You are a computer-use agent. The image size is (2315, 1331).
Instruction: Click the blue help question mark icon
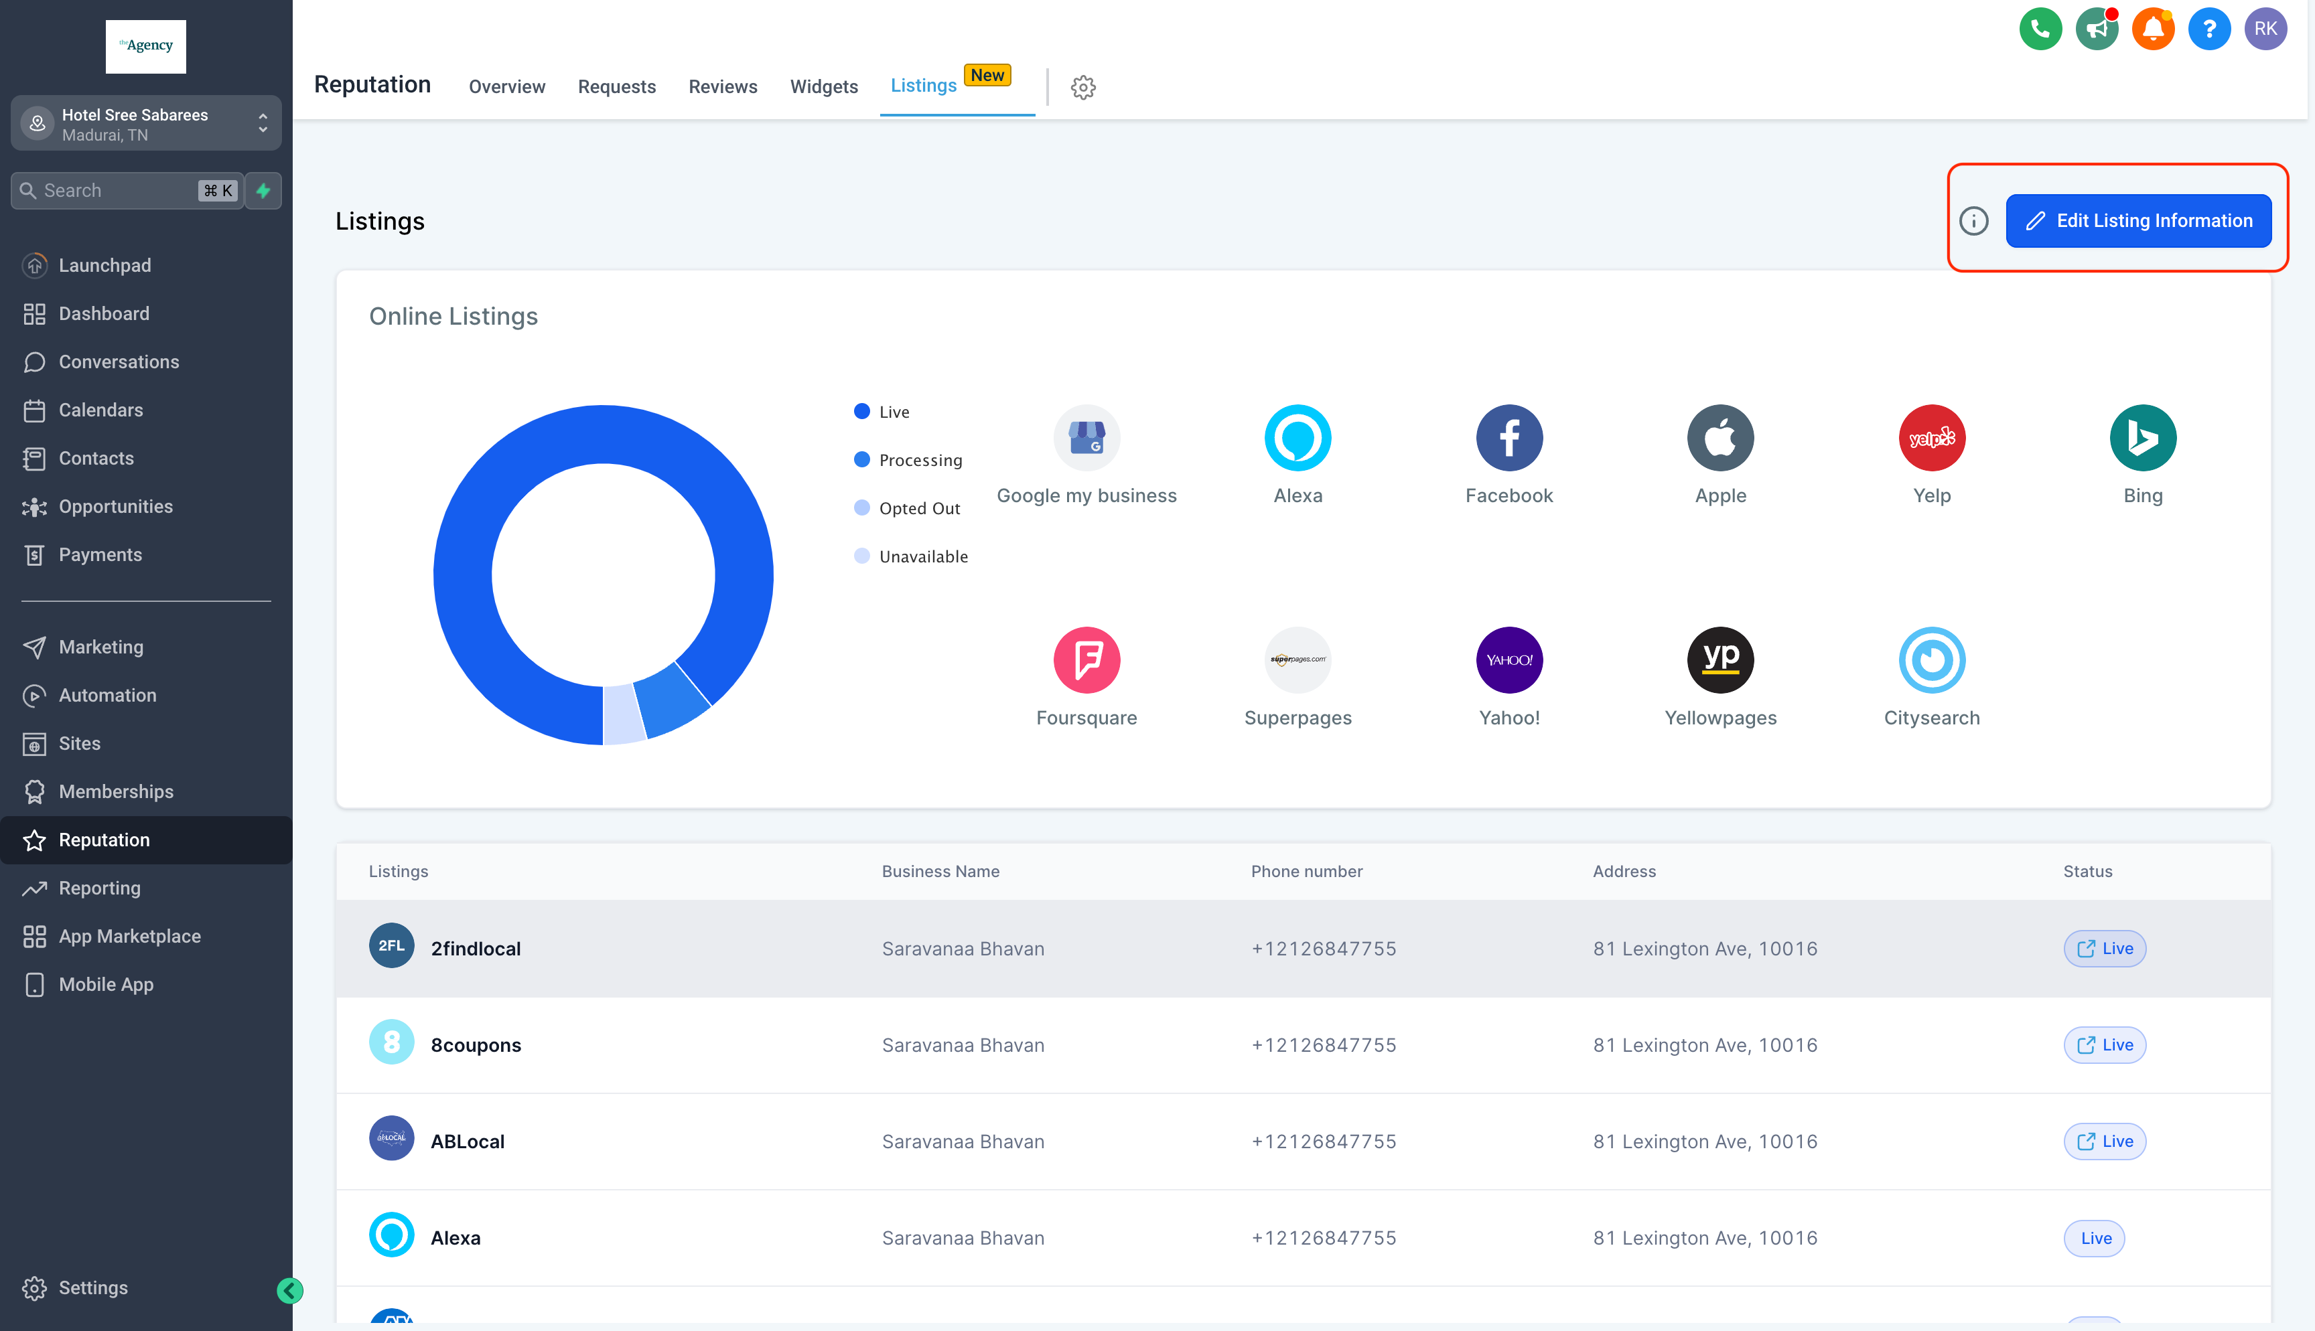2209,29
